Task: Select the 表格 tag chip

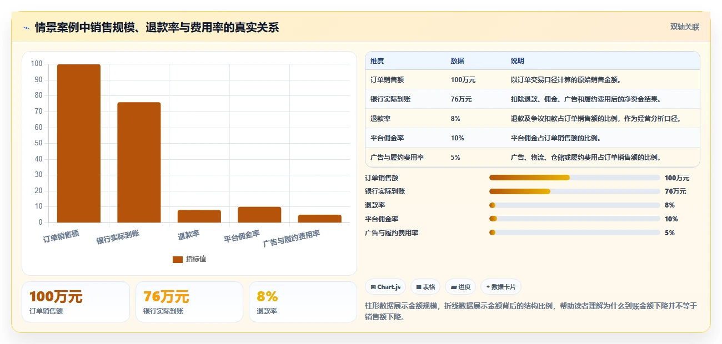Action: click(425, 287)
